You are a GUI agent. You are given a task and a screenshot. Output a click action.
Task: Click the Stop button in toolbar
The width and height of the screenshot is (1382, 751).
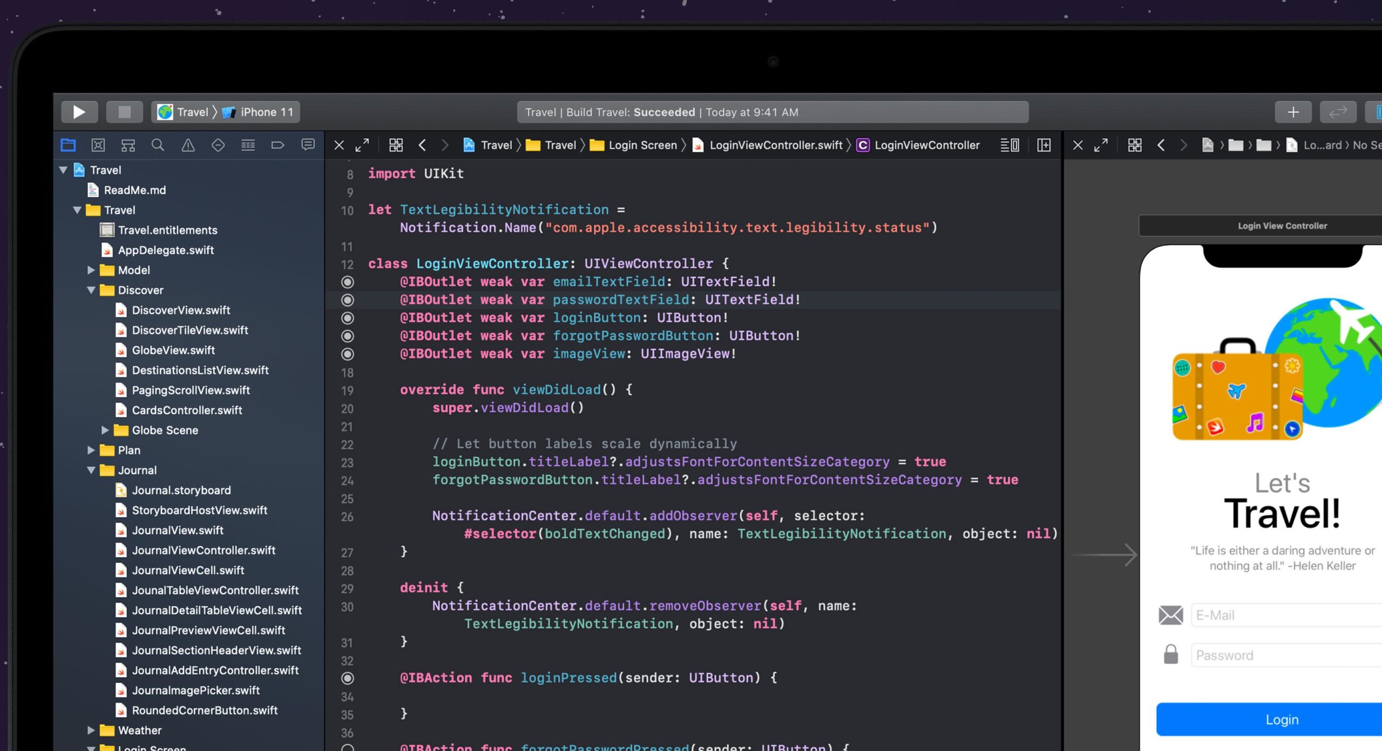coord(124,112)
